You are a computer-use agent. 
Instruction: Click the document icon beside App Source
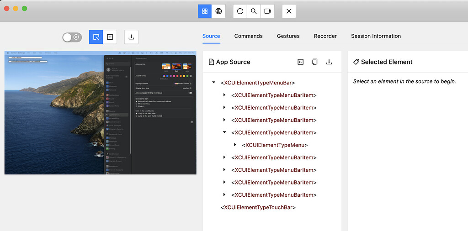(x=211, y=62)
